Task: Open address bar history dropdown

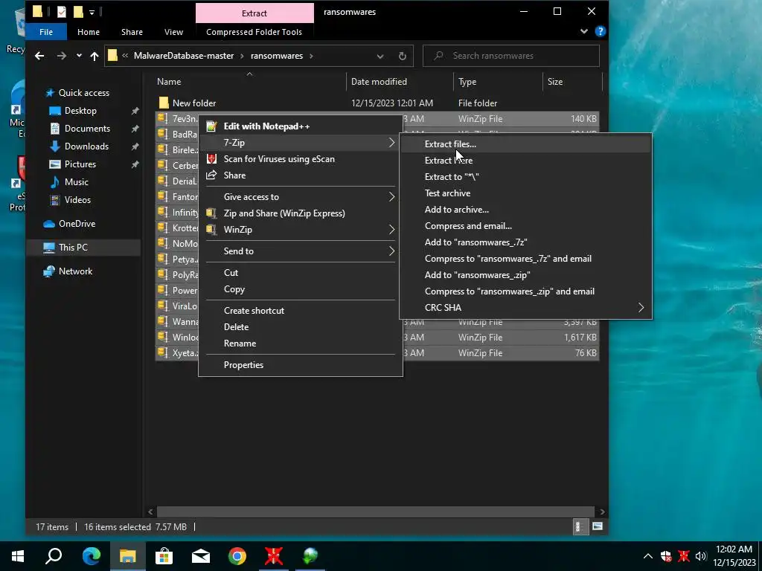Action: 380,56
